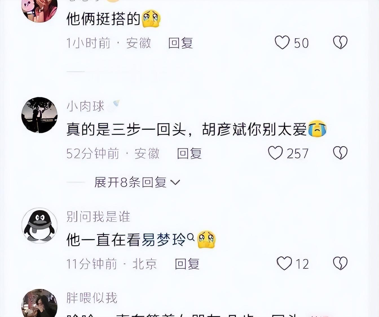Dislike the '他俩挺搭的' comment
This screenshot has width=379, height=317.
[340, 43]
